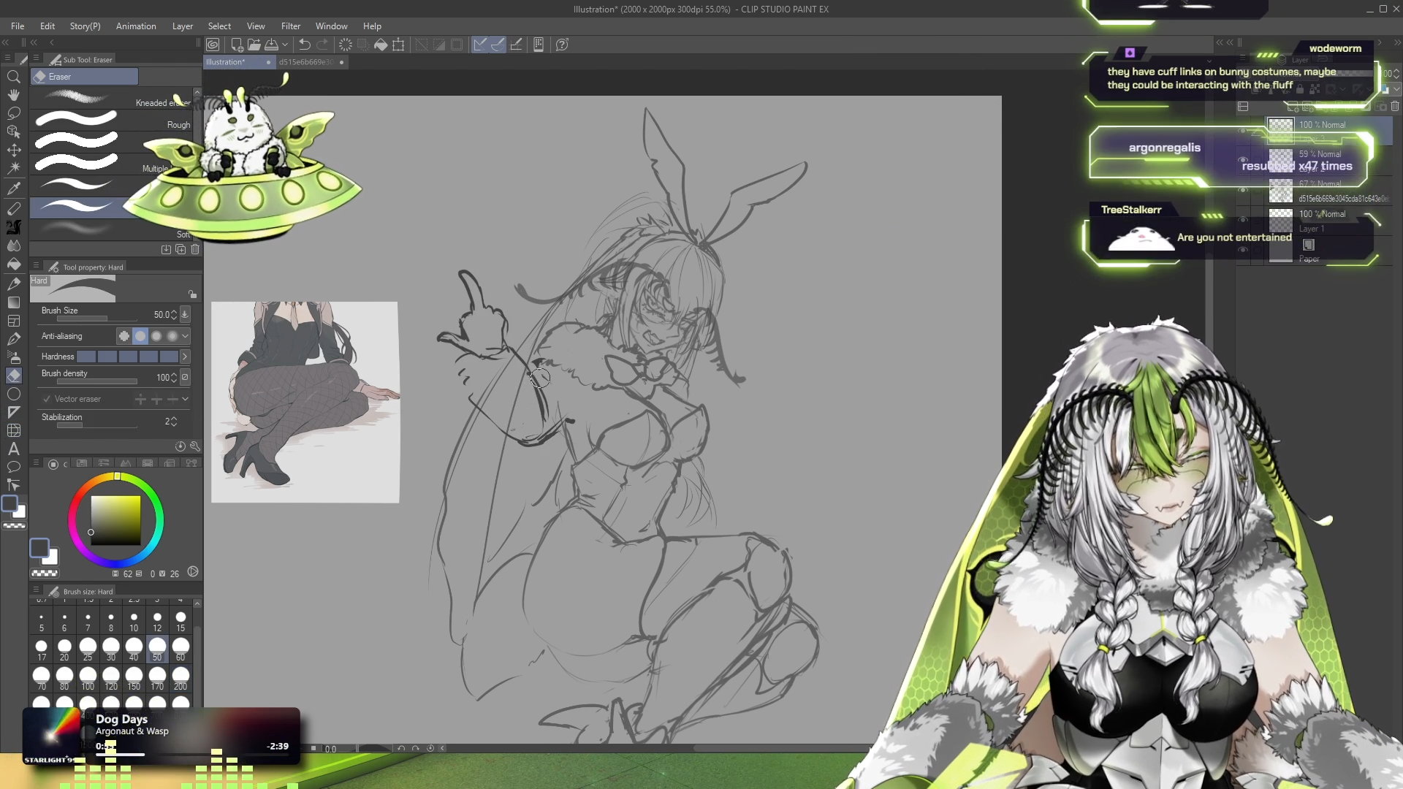Switch to the d515e6b669e30 document tab
Screen dimensions: 1403x789
[306, 62]
